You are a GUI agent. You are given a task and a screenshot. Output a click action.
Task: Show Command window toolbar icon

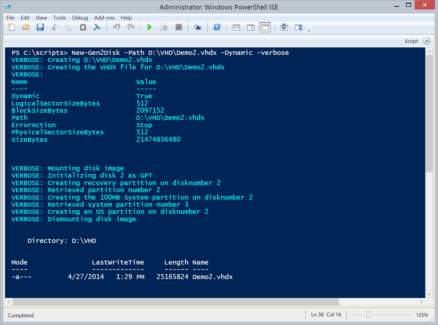(284, 27)
